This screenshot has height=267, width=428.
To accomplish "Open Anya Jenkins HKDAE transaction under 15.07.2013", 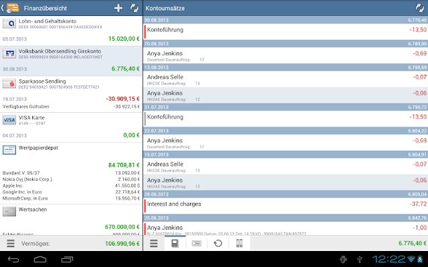I will tap(286, 182).
